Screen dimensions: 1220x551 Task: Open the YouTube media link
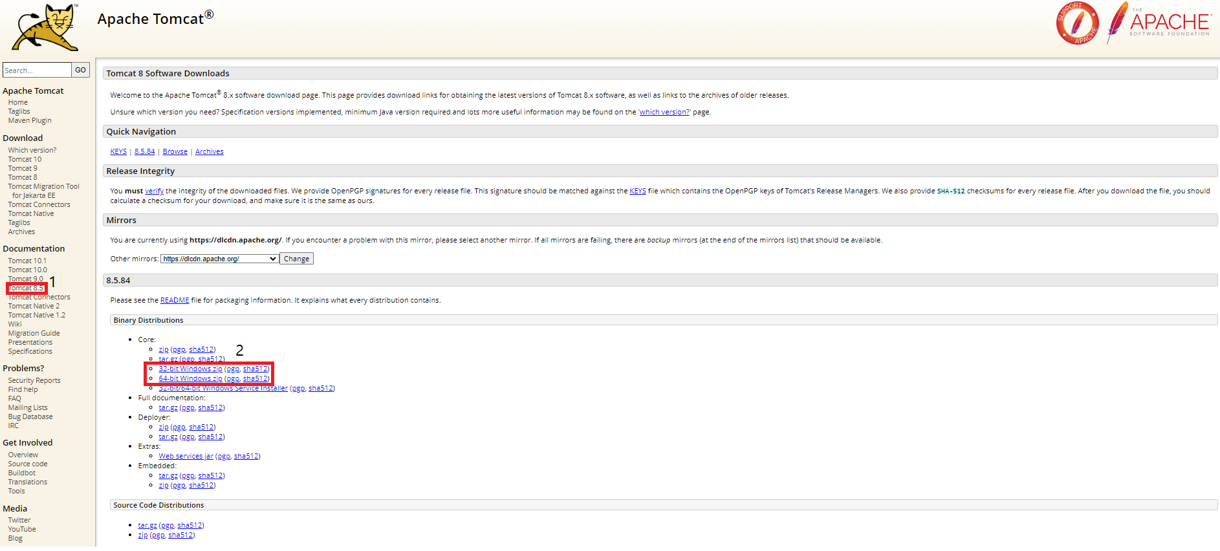coord(22,529)
